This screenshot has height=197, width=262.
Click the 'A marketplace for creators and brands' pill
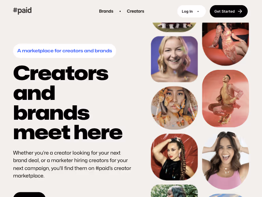coord(64,51)
